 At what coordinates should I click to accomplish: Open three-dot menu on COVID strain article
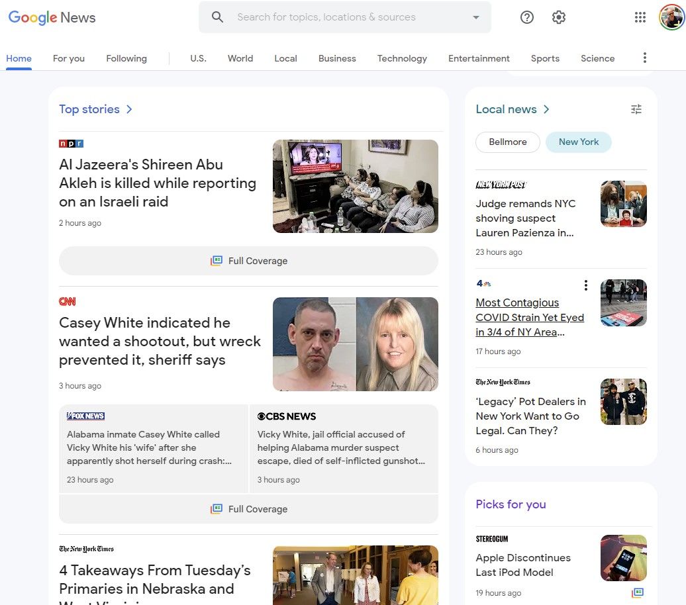(585, 285)
